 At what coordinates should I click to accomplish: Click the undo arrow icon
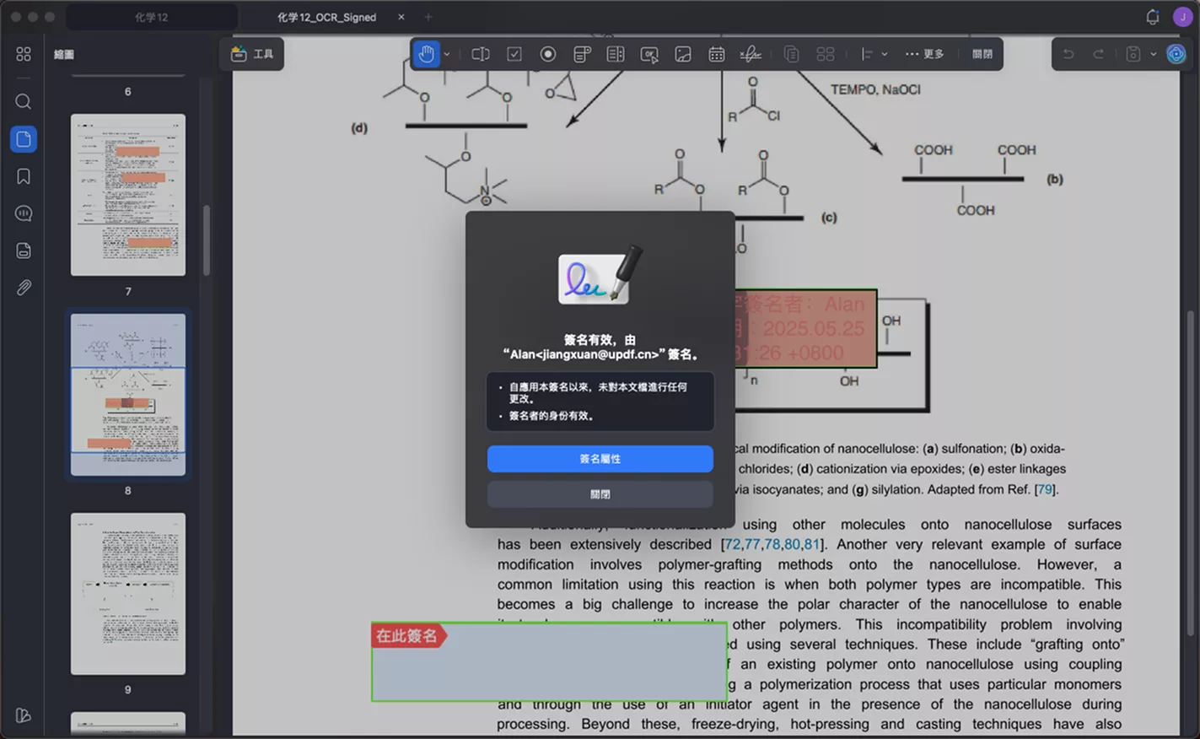(x=1068, y=54)
